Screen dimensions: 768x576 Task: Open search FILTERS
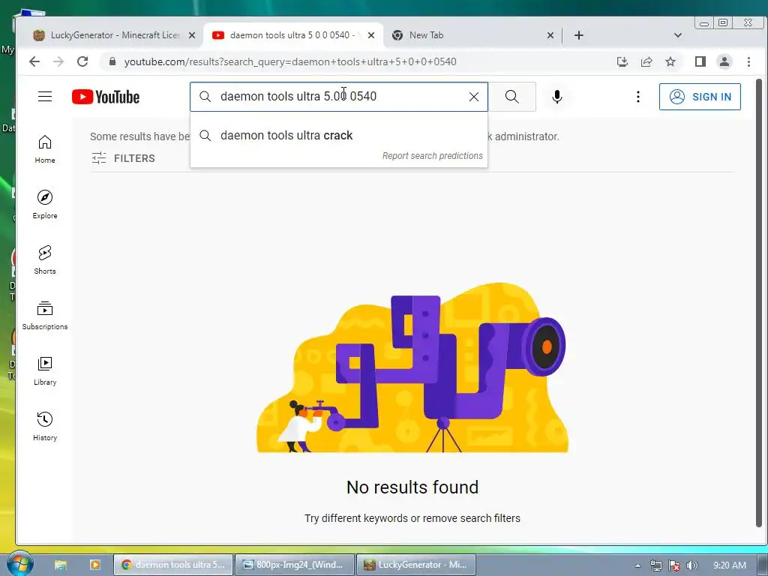(123, 158)
